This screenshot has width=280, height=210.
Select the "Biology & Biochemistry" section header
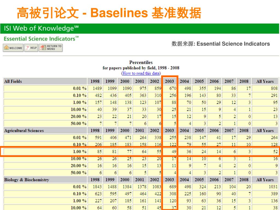click(27, 180)
